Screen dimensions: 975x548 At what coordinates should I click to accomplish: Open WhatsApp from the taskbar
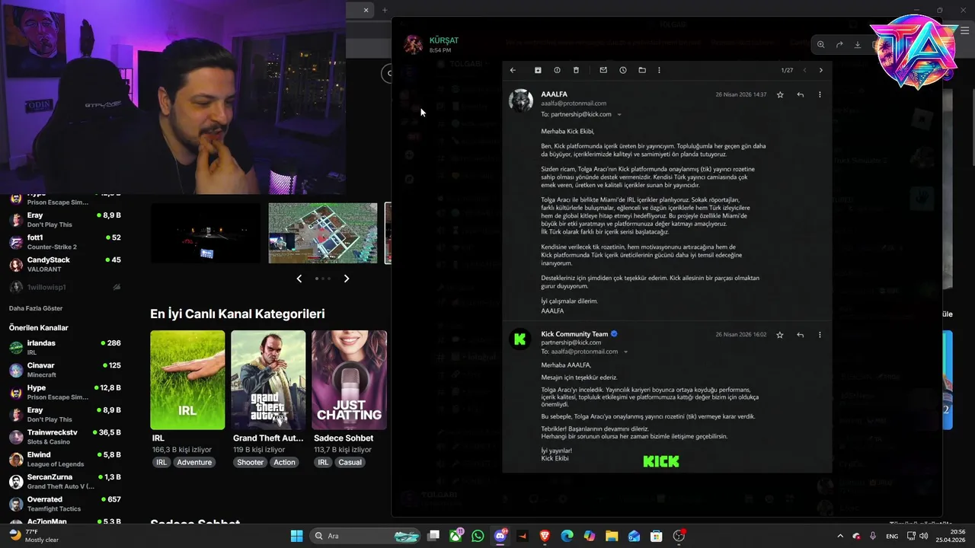(x=478, y=536)
